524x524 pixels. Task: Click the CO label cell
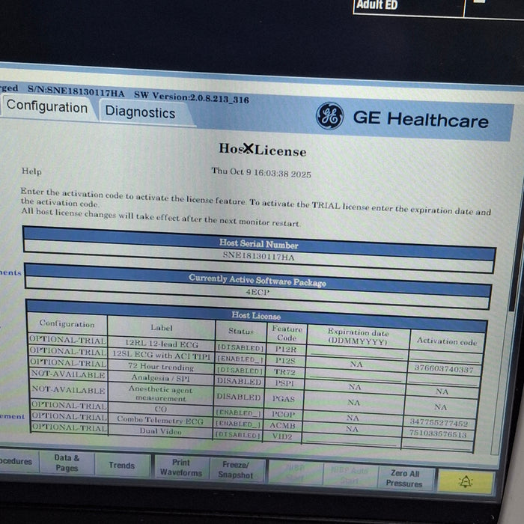[x=160, y=409]
